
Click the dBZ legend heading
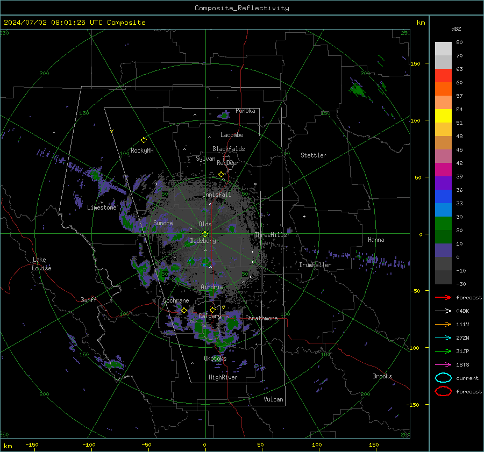(x=456, y=28)
